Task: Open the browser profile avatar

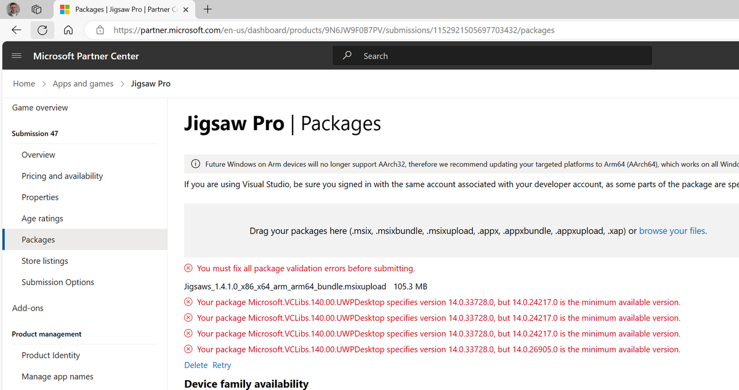Action: tap(14, 9)
